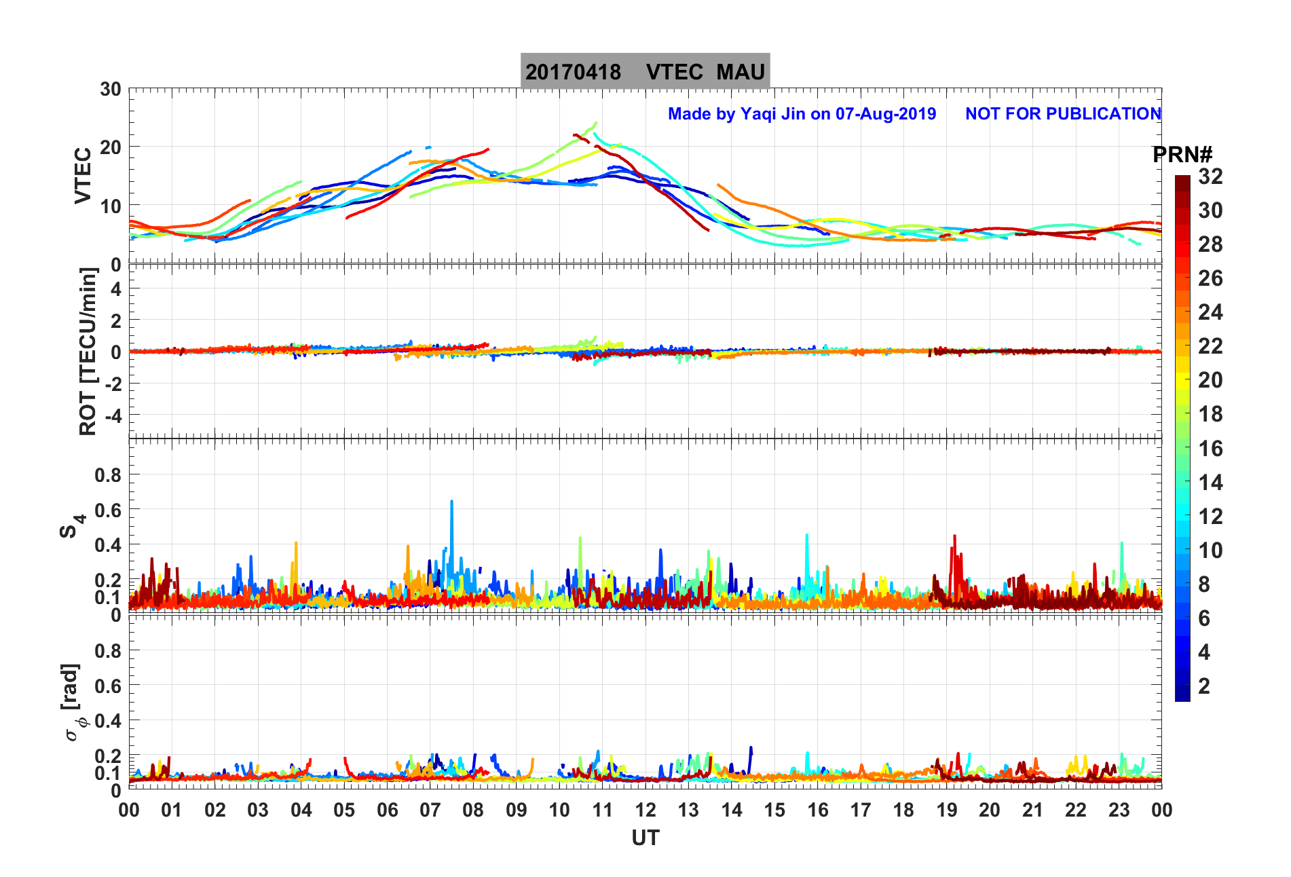Click the "UT" x-axis label

tap(645, 838)
